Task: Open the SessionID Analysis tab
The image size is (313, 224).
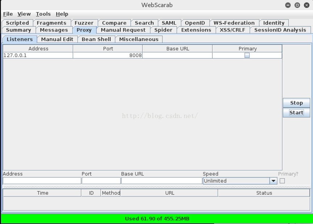Action: (x=280, y=30)
